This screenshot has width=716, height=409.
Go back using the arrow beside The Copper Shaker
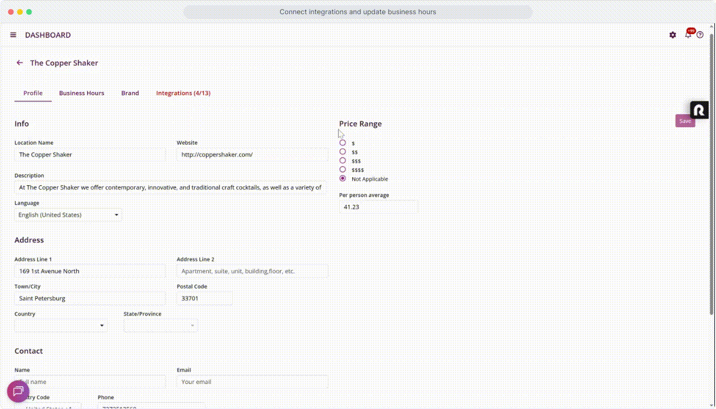(x=20, y=63)
